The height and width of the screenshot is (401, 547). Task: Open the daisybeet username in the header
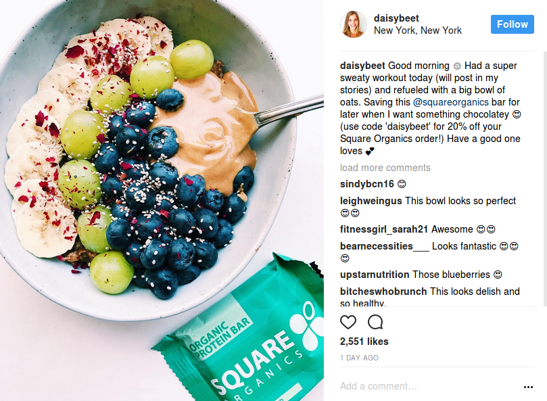396,18
